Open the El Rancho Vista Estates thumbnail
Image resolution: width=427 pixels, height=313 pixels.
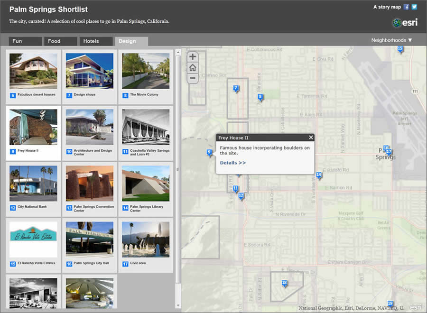pyautogui.click(x=33, y=239)
